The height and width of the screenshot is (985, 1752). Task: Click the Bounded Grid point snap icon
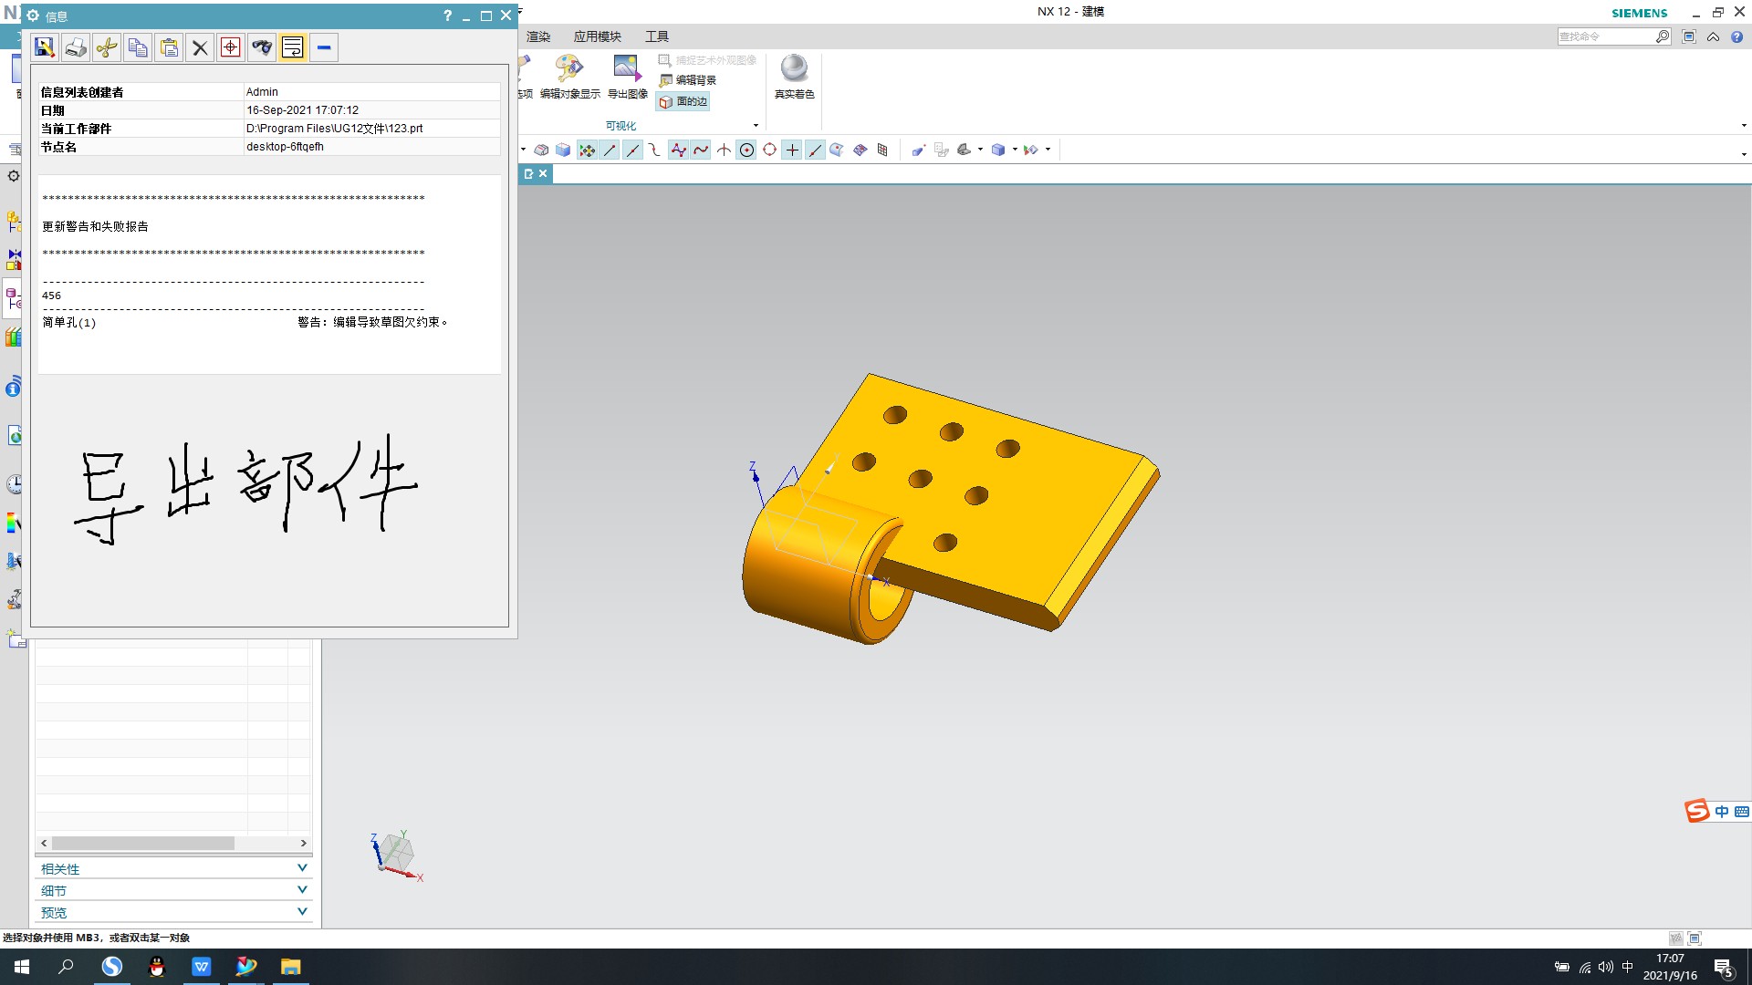coord(860,150)
